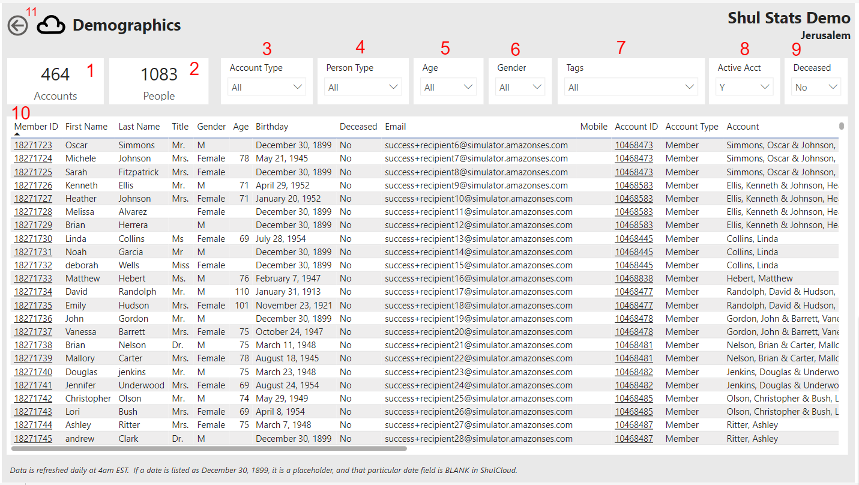Click account ID 10468477 for David Randolph

(x=633, y=292)
